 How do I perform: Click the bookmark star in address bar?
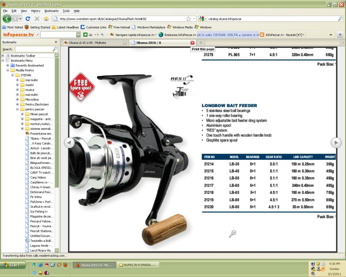coord(188,19)
